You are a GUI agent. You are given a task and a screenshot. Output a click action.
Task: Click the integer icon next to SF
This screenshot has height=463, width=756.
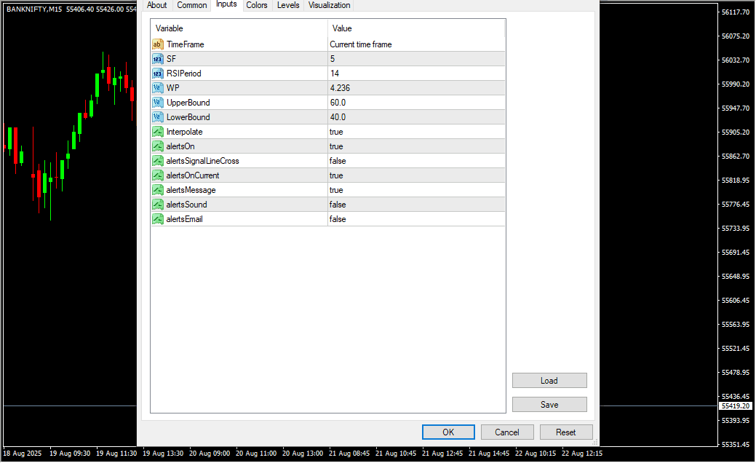(158, 59)
